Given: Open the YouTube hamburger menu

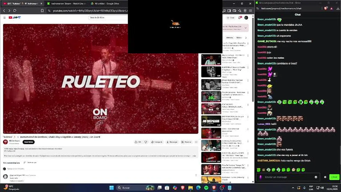Looking at the screenshot, I should pos(5,18).
